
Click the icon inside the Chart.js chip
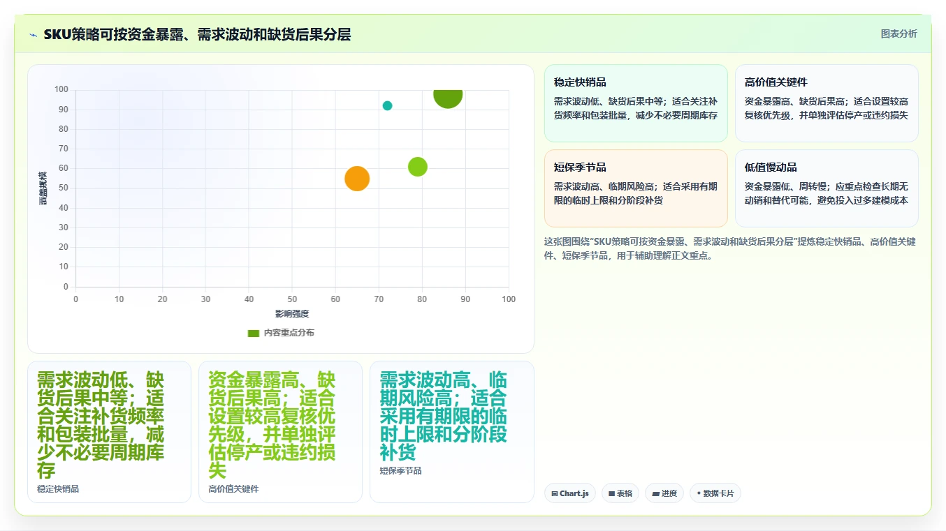(555, 493)
